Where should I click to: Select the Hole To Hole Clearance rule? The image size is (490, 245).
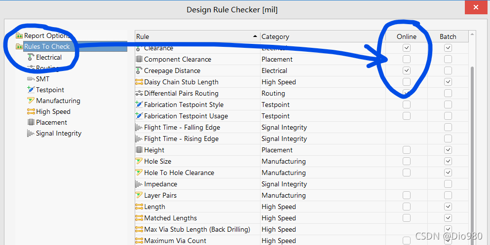pyautogui.click(x=179, y=173)
